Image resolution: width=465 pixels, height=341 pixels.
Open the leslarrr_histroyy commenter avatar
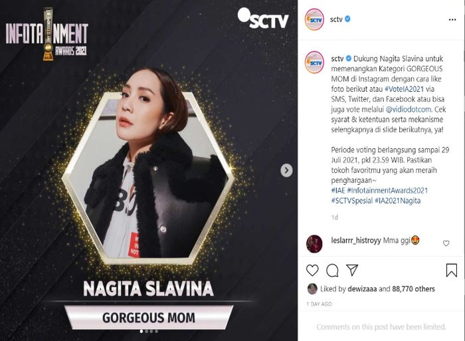pos(314,244)
